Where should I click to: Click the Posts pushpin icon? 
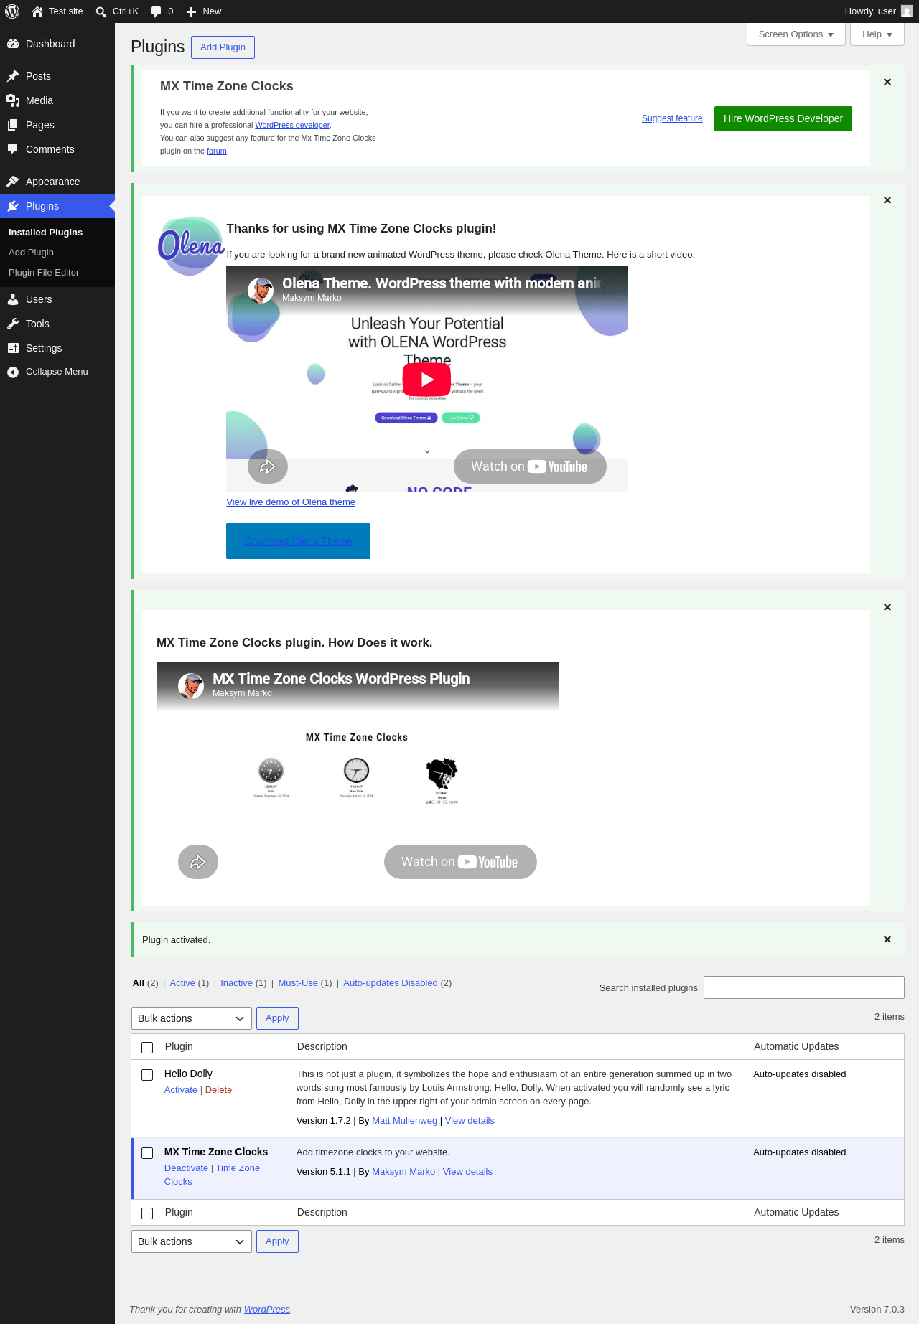(x=13, y=76)
